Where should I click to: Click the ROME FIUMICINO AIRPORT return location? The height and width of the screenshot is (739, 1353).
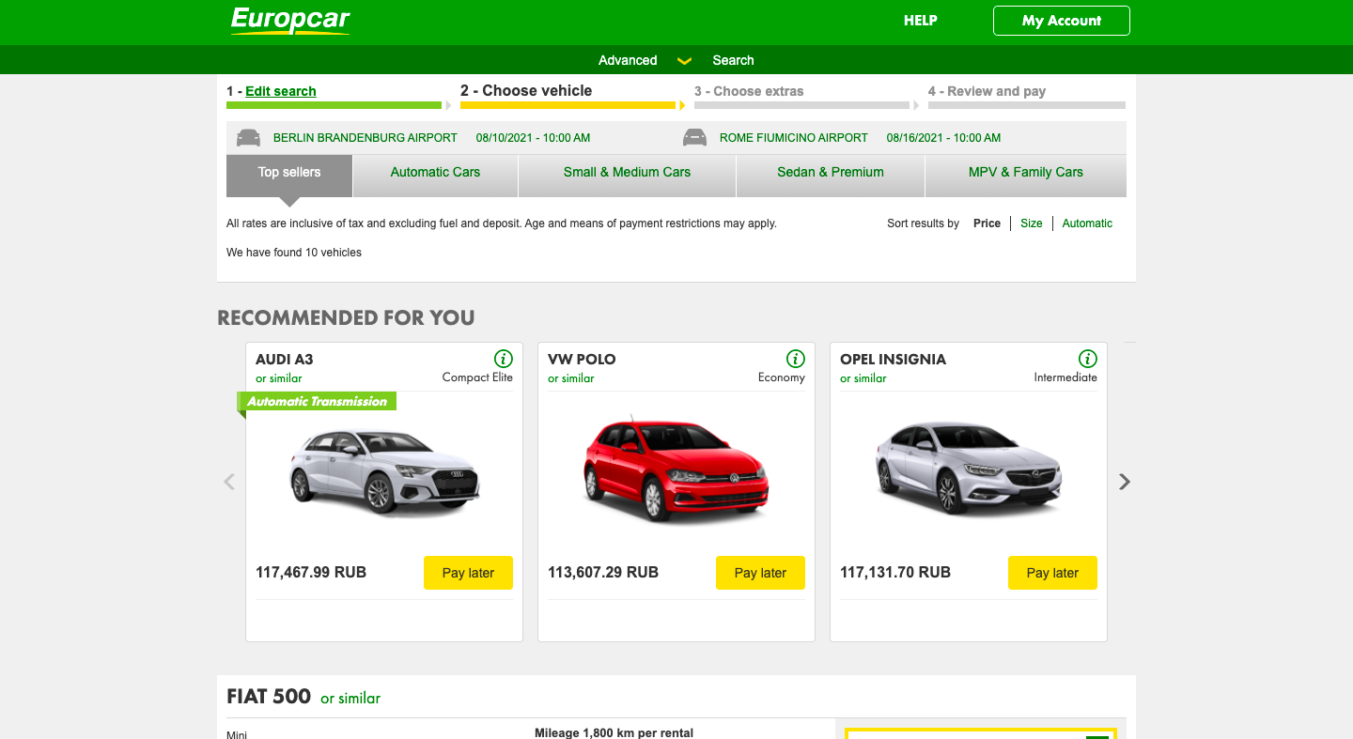(794, 138)
